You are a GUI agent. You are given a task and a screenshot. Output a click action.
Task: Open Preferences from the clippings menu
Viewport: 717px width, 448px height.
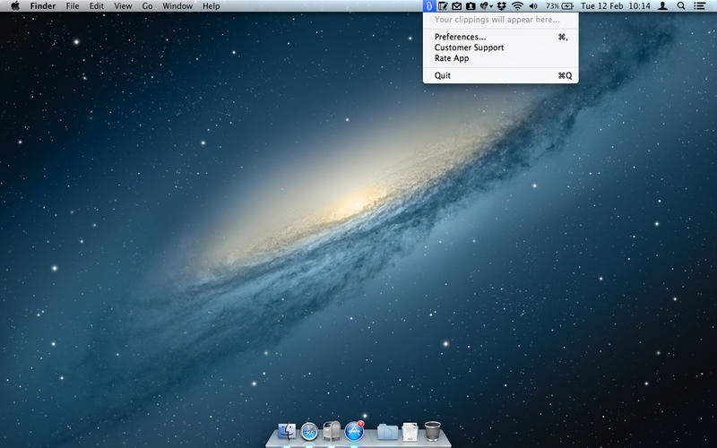pos(460,37)
